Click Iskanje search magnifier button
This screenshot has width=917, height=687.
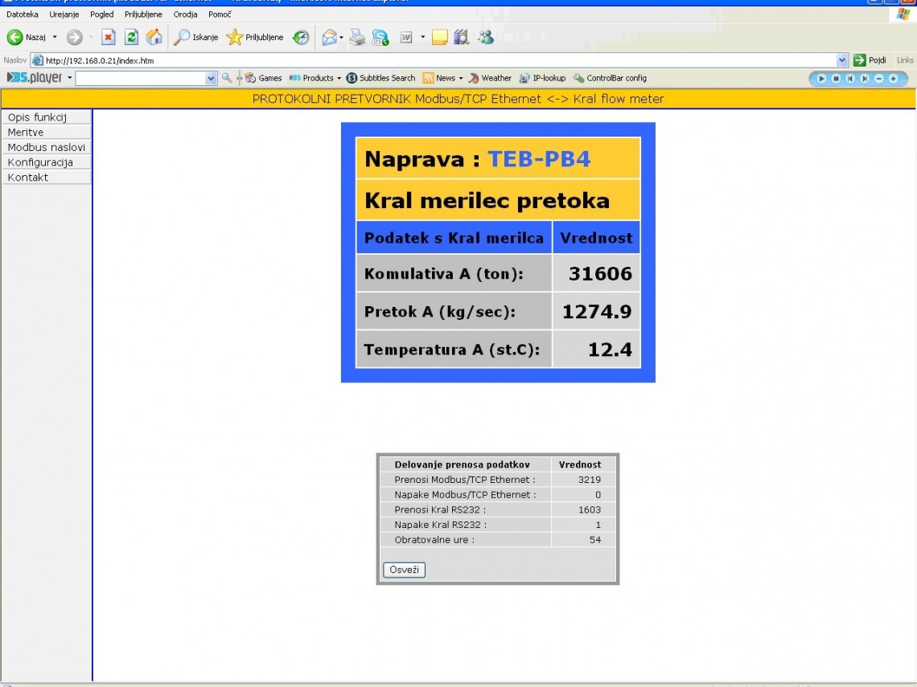(195, 37)
